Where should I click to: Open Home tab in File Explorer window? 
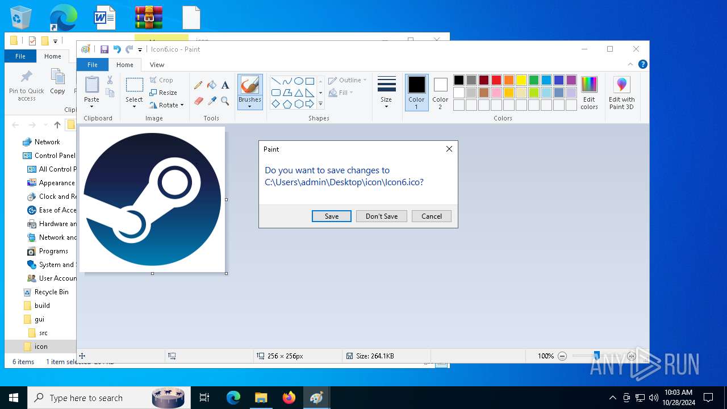click(53, 56)
